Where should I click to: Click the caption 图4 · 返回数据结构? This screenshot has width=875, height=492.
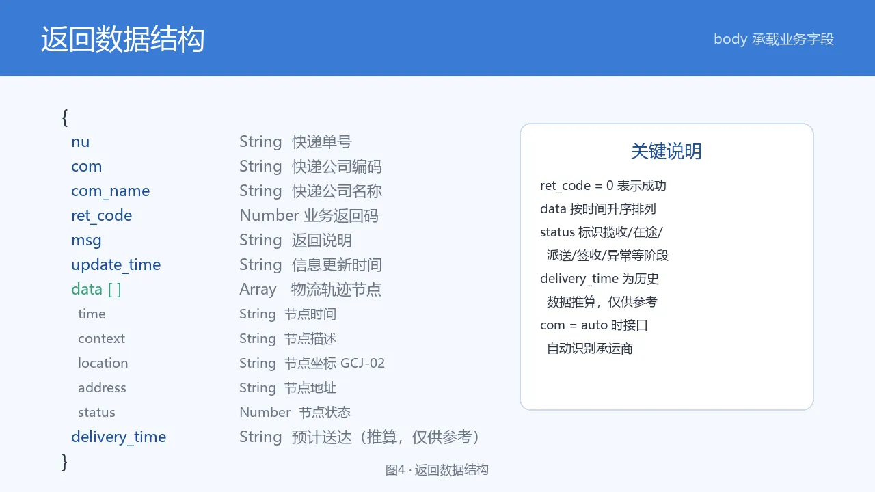437,470
